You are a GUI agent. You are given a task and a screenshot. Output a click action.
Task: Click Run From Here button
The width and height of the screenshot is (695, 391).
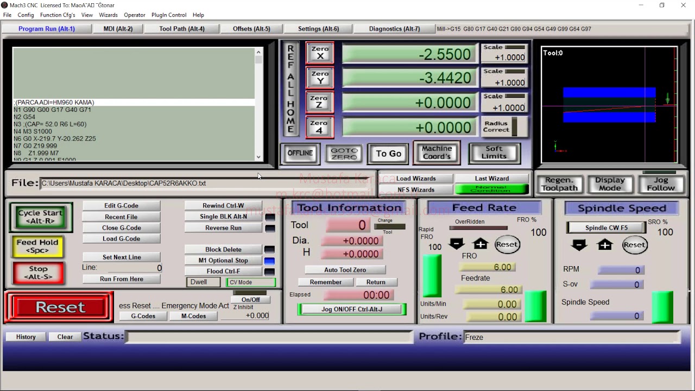click(x=122, y=279)
